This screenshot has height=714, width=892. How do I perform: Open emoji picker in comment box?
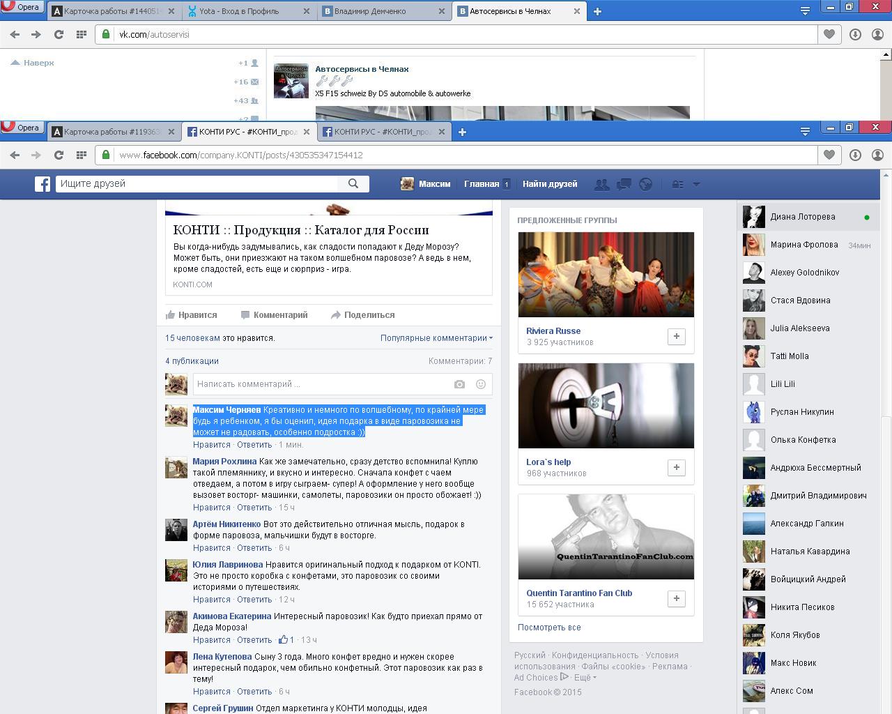[480, 384]
